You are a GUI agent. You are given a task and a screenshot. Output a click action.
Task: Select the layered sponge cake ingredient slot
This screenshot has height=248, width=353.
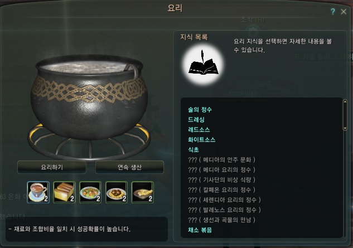coord(64,192)
